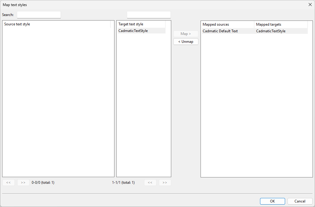Sort by the 'Mapped targets' column header
Image resolution: width=315 pixels, height=207 pixels.
pyautogui.click(x=281, y=24)
